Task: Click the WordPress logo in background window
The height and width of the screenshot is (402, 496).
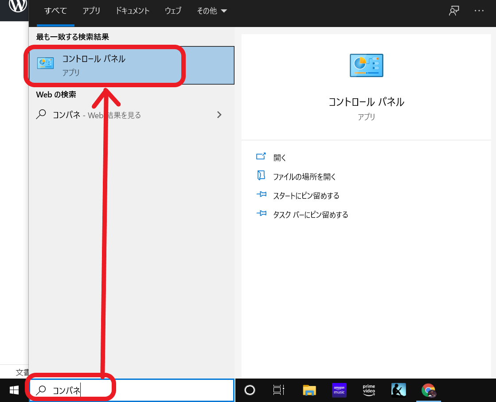Action: pyautogui.click(x=18, y=5)
